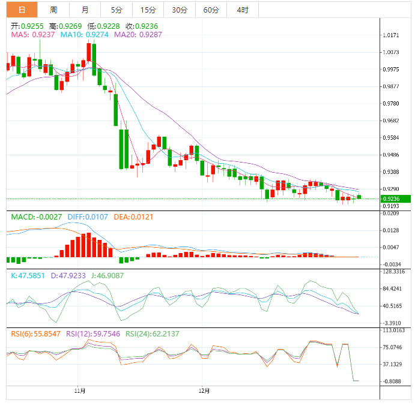Click the high price 高:0.9269
The image size is (415, 406).
tap(65, 26)
